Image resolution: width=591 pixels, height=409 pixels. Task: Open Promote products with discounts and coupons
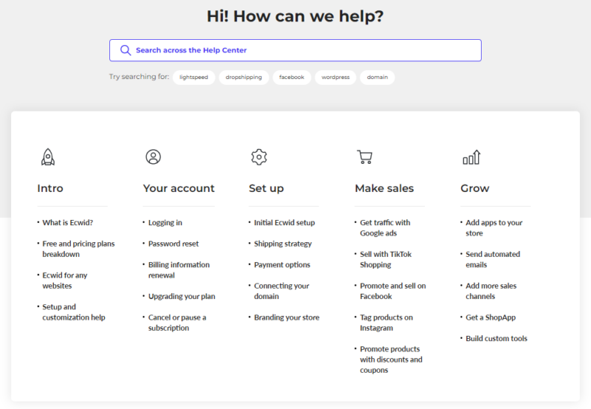pyautogui.click(x=391, y=360)
